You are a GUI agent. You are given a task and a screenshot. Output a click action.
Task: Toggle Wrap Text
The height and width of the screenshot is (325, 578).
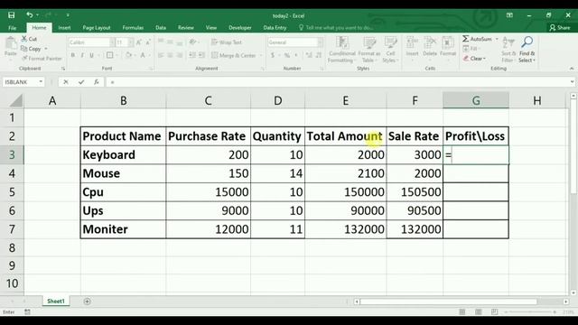click(x=227, y=42)
